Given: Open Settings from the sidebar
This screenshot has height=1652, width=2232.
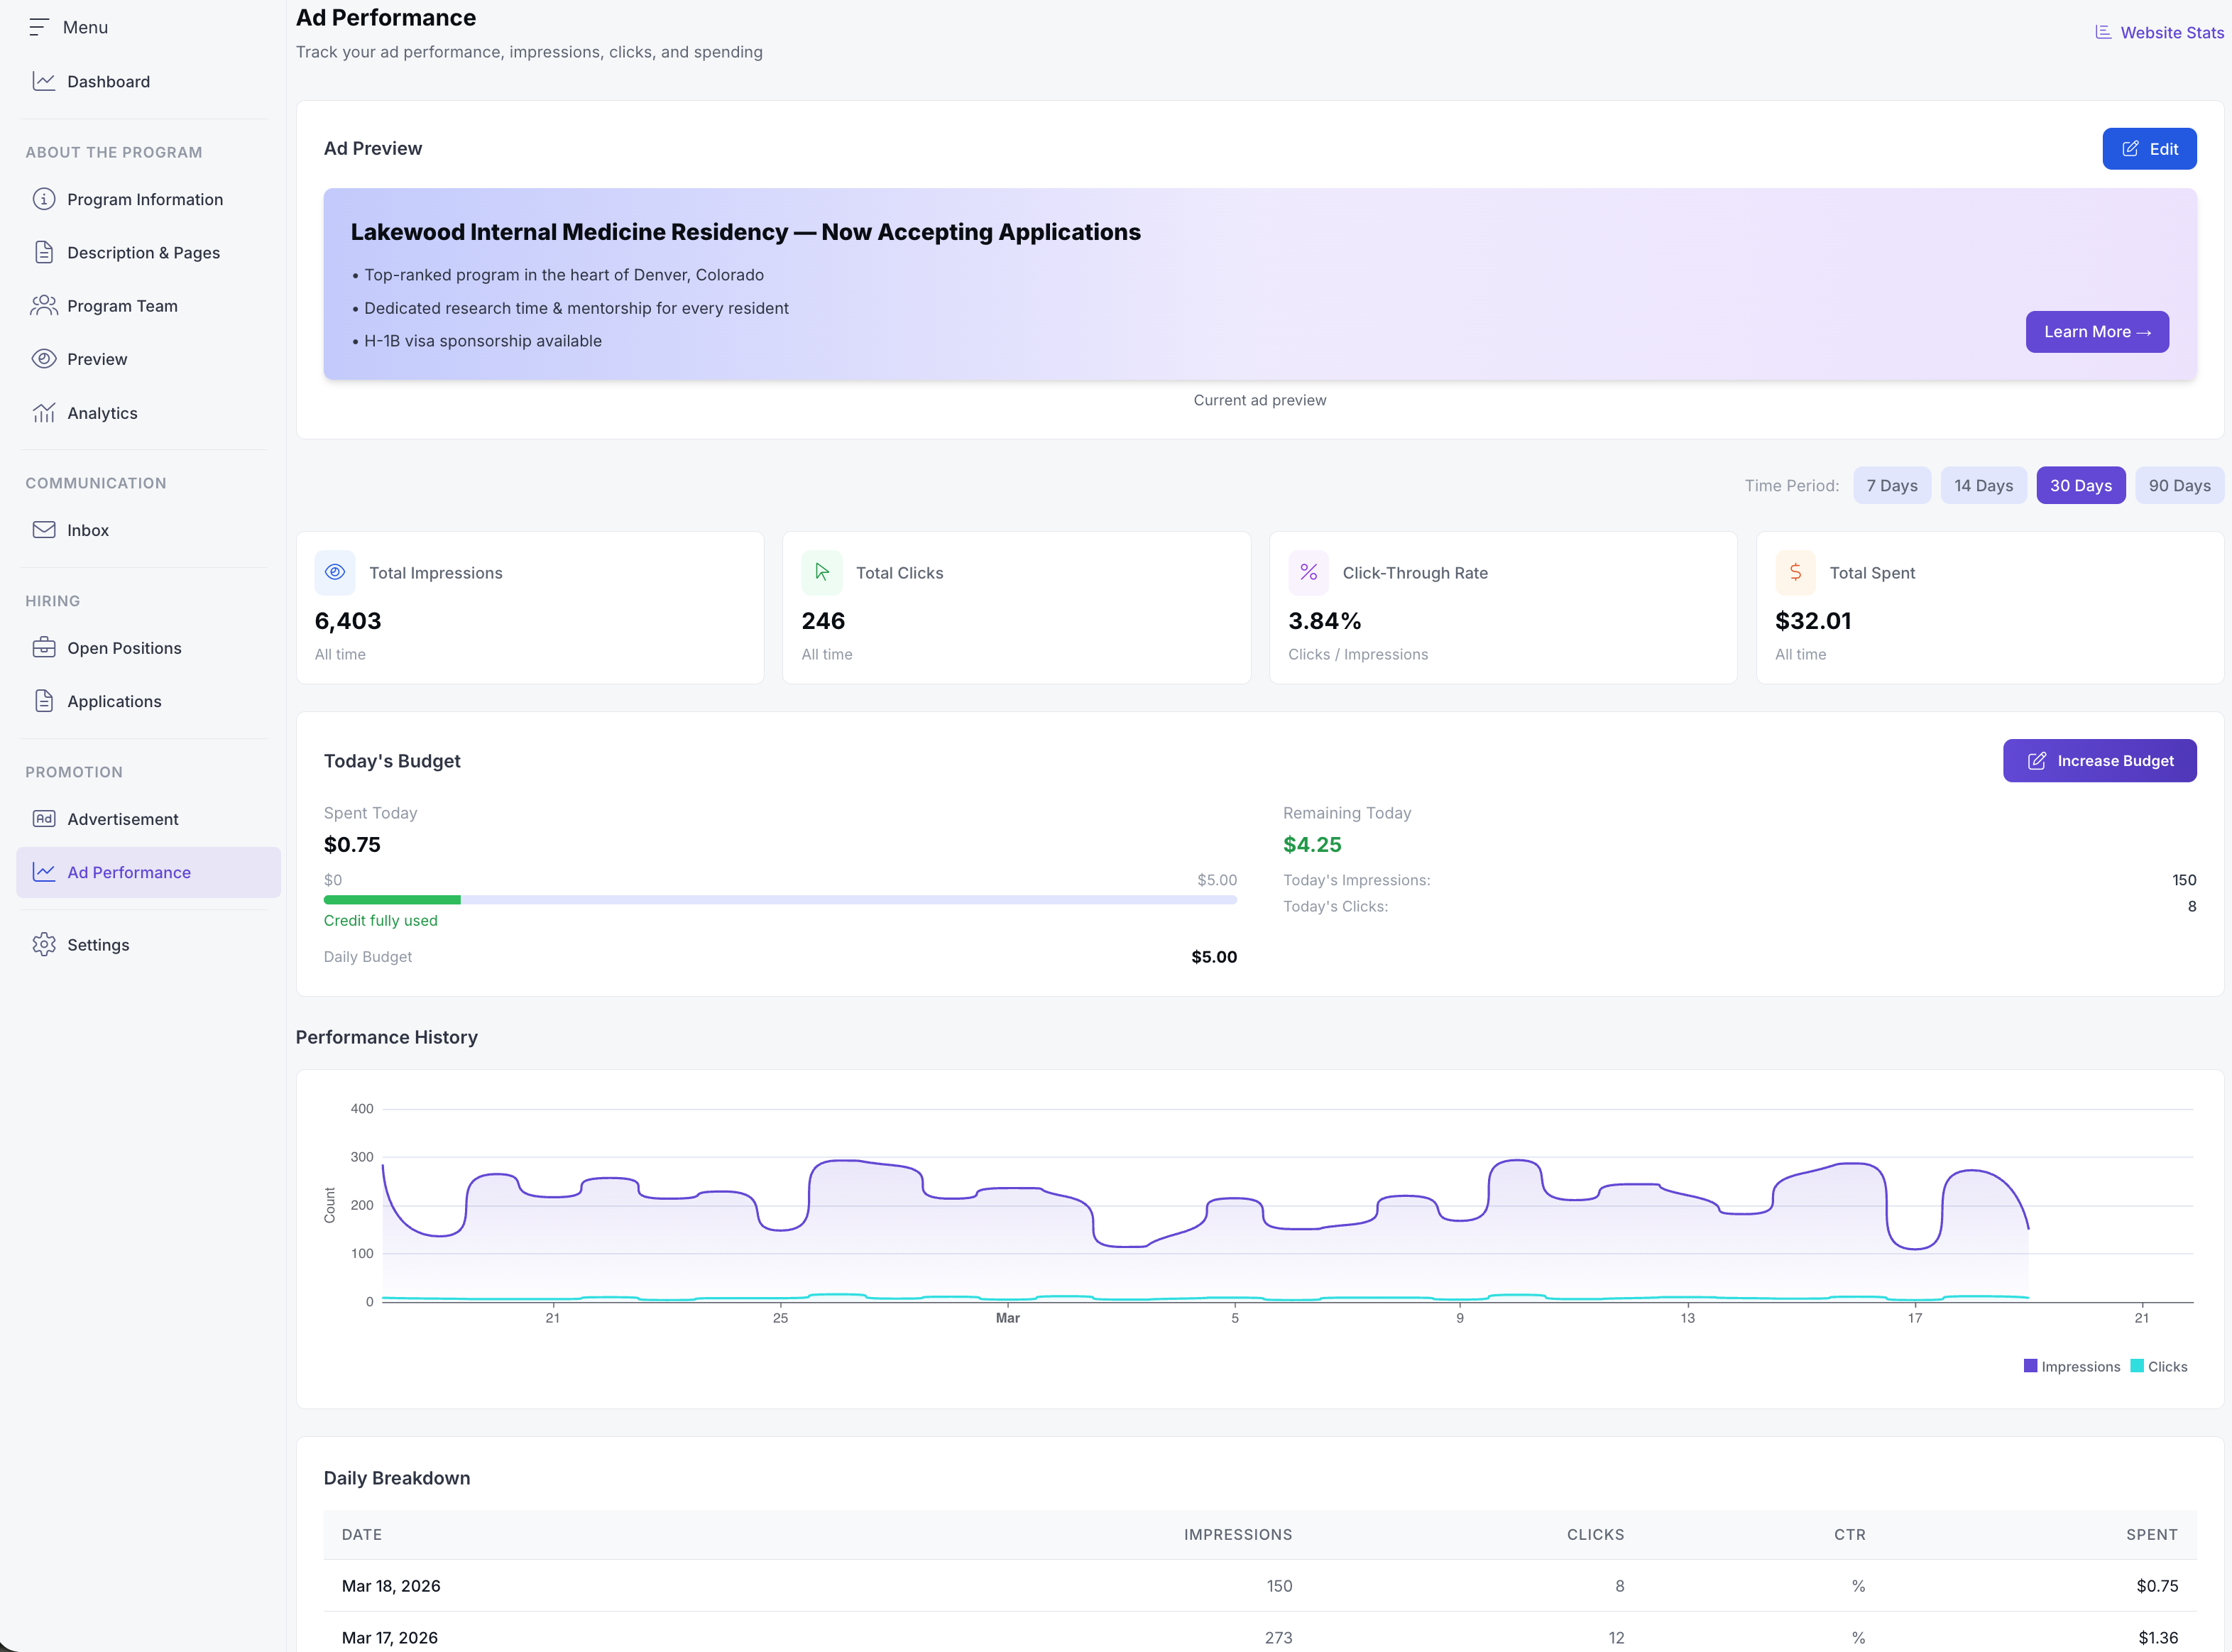Looking at the screenshot, I should tap(98, 944).
